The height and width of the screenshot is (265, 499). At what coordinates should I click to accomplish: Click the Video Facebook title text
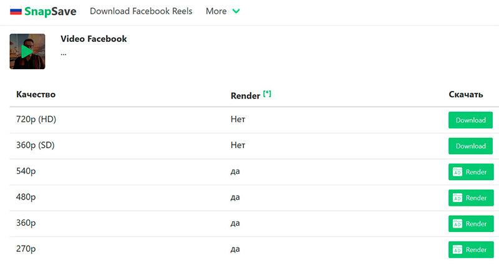click(x=94, y=39)
